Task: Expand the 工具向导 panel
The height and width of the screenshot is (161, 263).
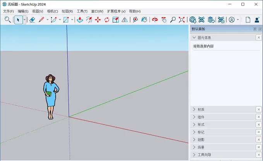Action: click(194, 155)
